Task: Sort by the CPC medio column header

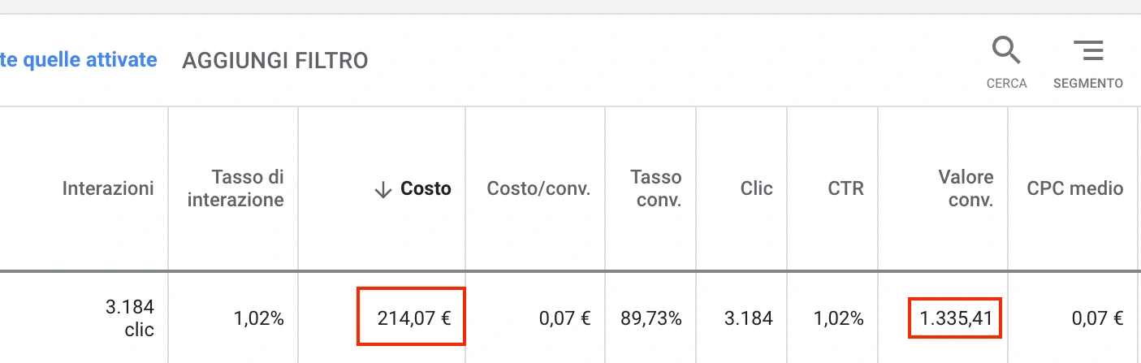Action: (1075, 188)
